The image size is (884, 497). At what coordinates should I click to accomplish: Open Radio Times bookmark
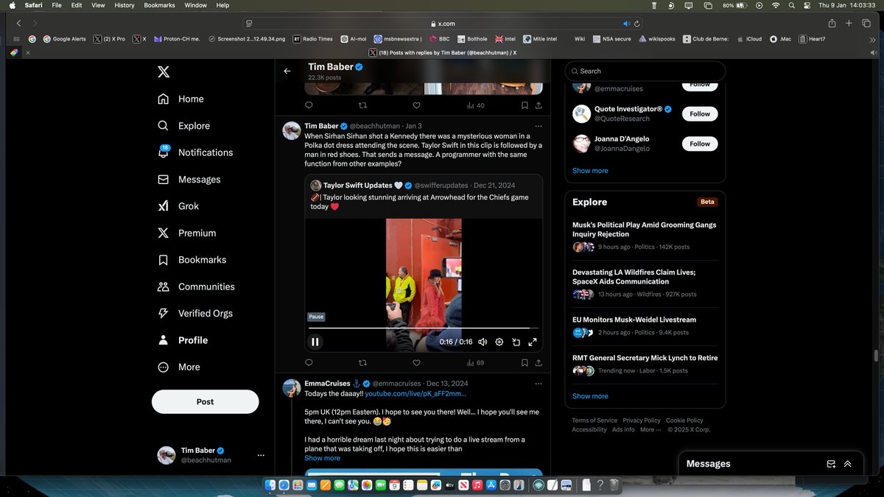coord(312,39)
